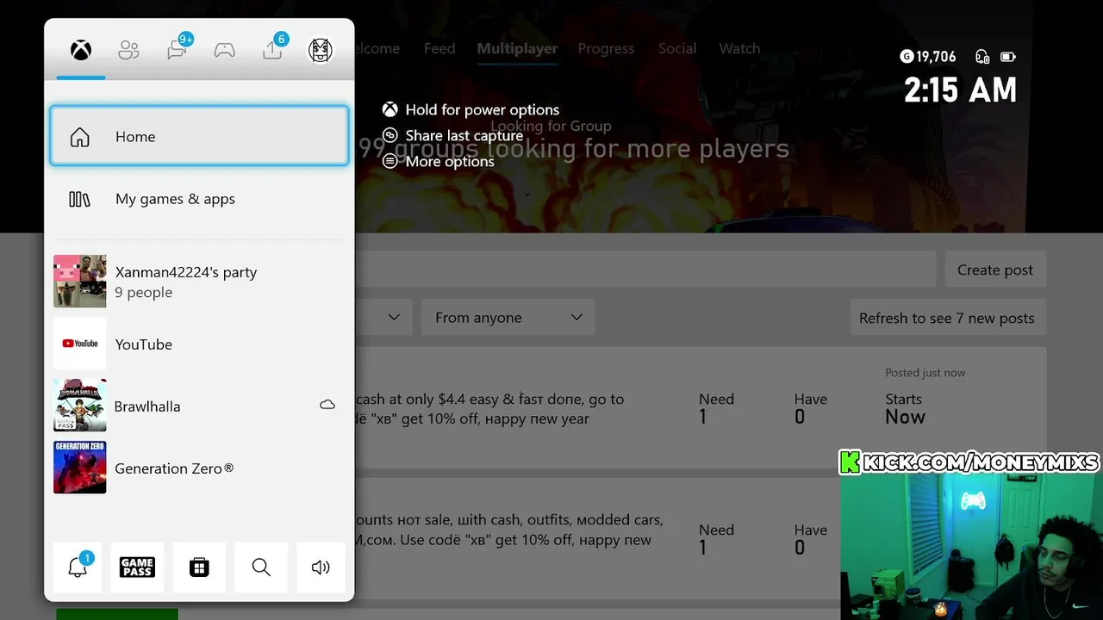Open the first post marked Posted just now
Image resolution: width=1103 pixels, height=620 pixels.
[701, 408]
